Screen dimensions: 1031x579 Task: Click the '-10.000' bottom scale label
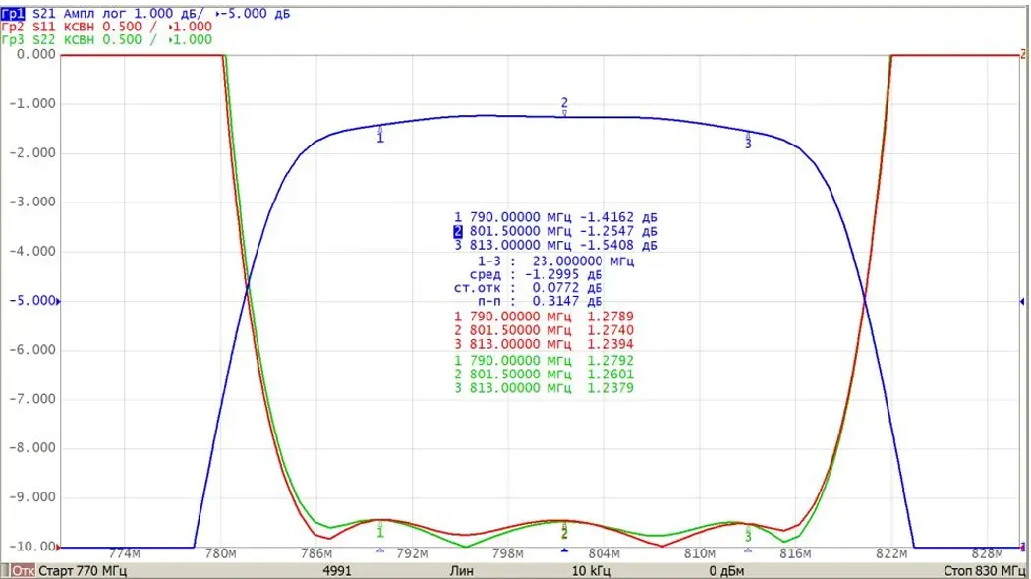point(30,547)
